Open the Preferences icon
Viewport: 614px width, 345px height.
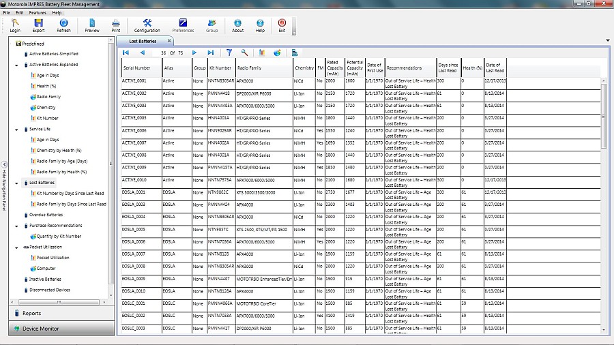tap(183, 25)
